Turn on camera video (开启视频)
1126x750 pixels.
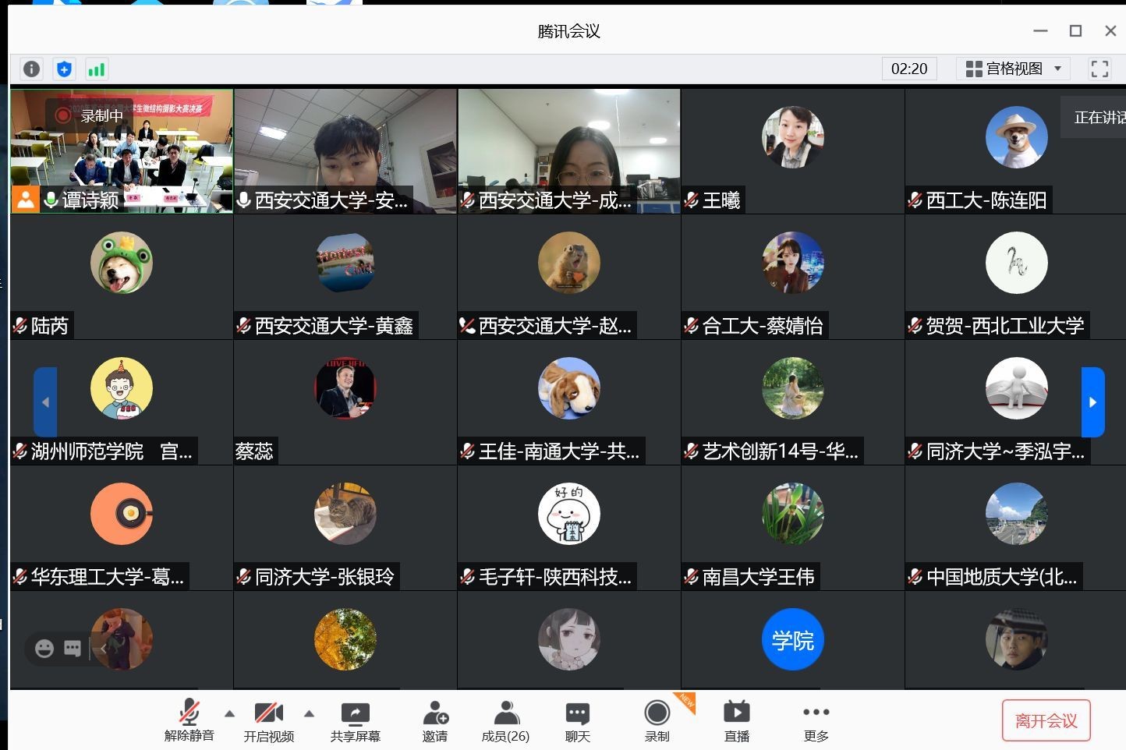268,720
